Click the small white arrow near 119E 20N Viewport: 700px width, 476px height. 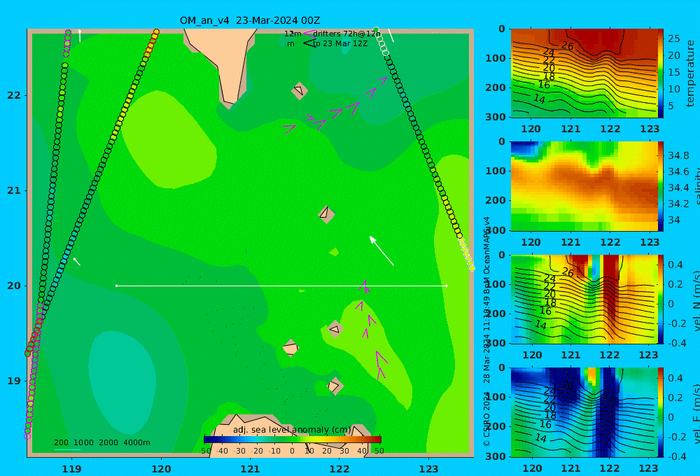tap(76, 262)
